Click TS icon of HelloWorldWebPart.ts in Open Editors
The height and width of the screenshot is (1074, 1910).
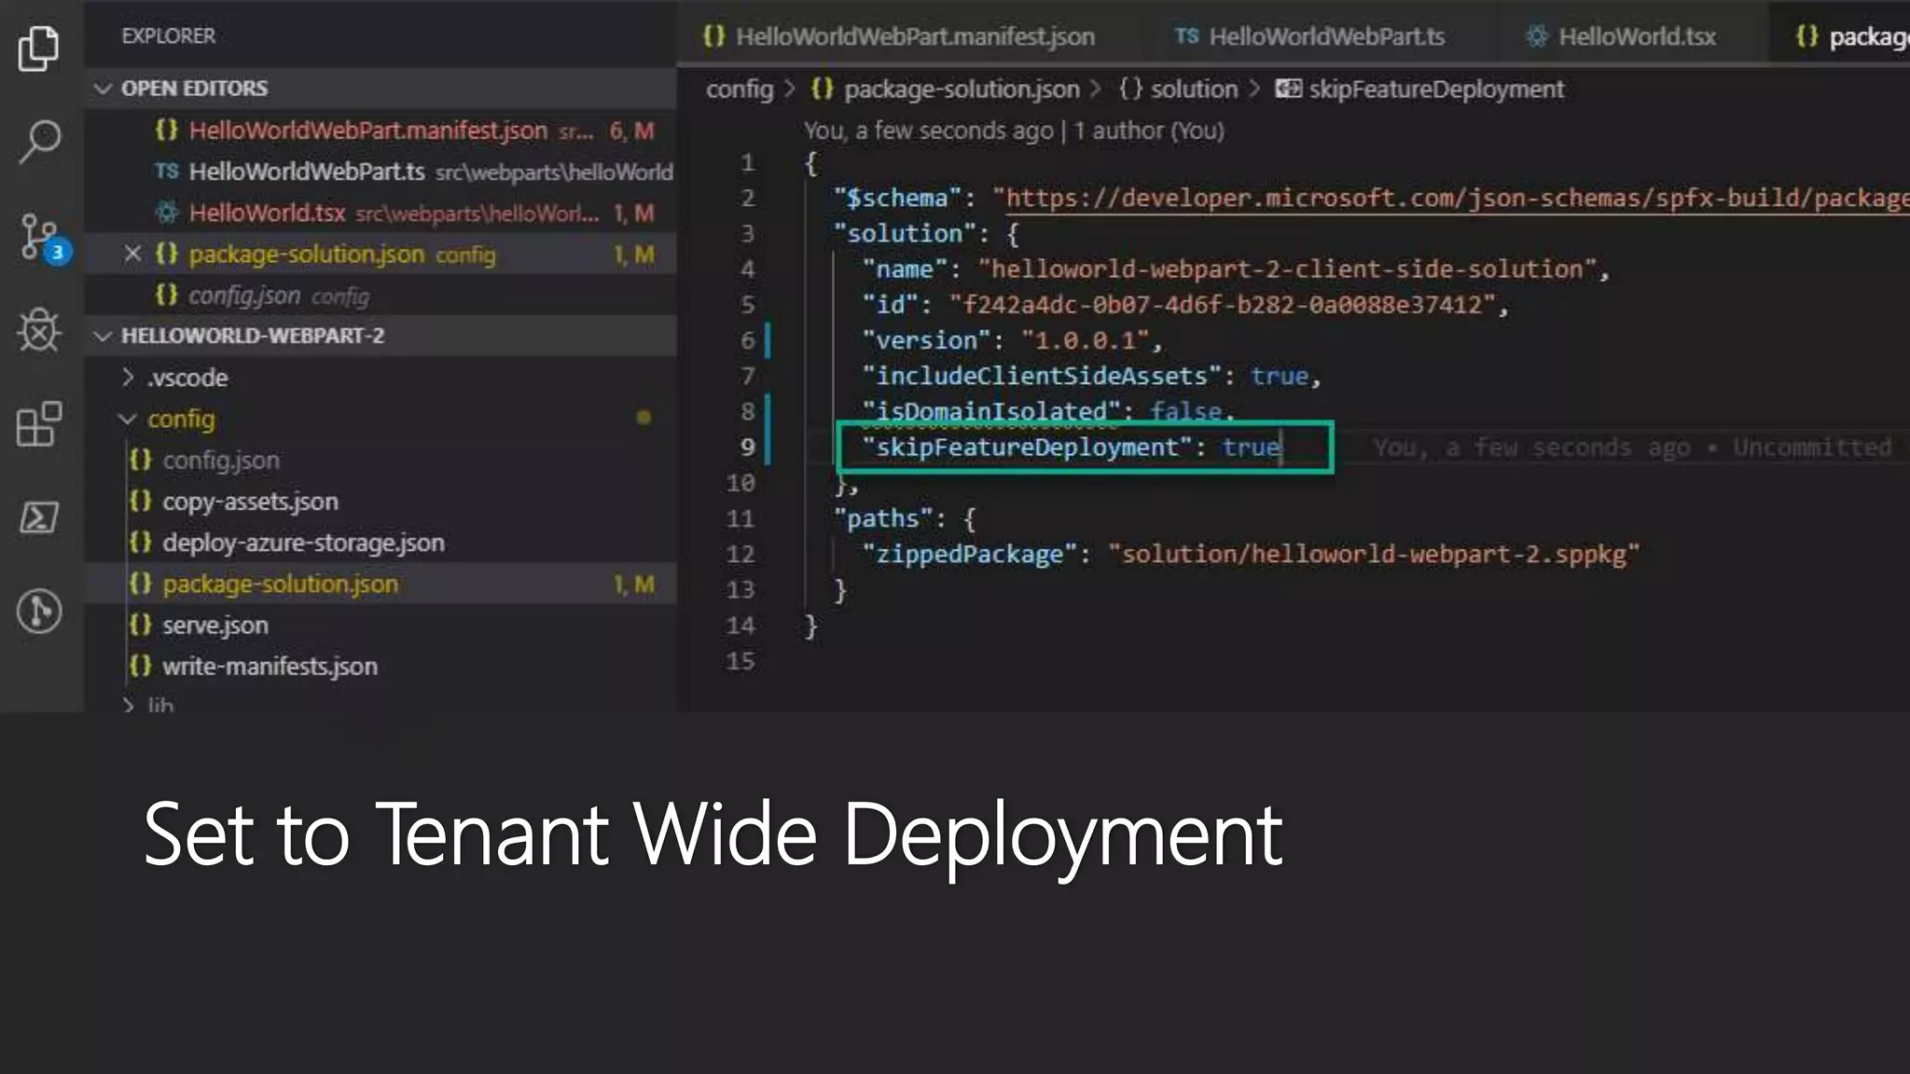[x=167, y=172]
